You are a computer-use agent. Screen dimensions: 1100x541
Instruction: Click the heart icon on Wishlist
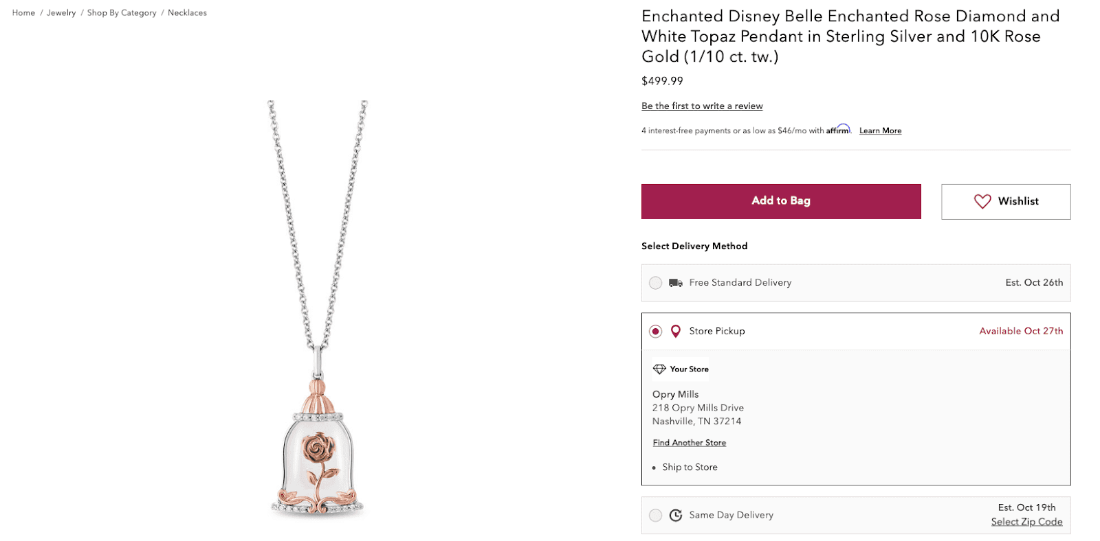[982, 201]
